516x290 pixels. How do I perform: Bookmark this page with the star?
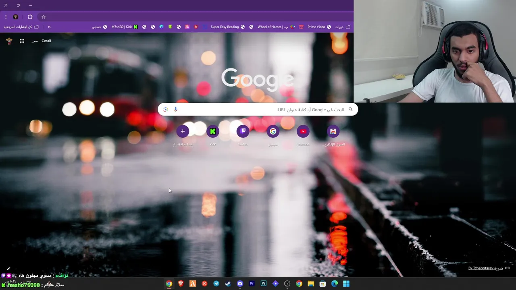point(44,17)
